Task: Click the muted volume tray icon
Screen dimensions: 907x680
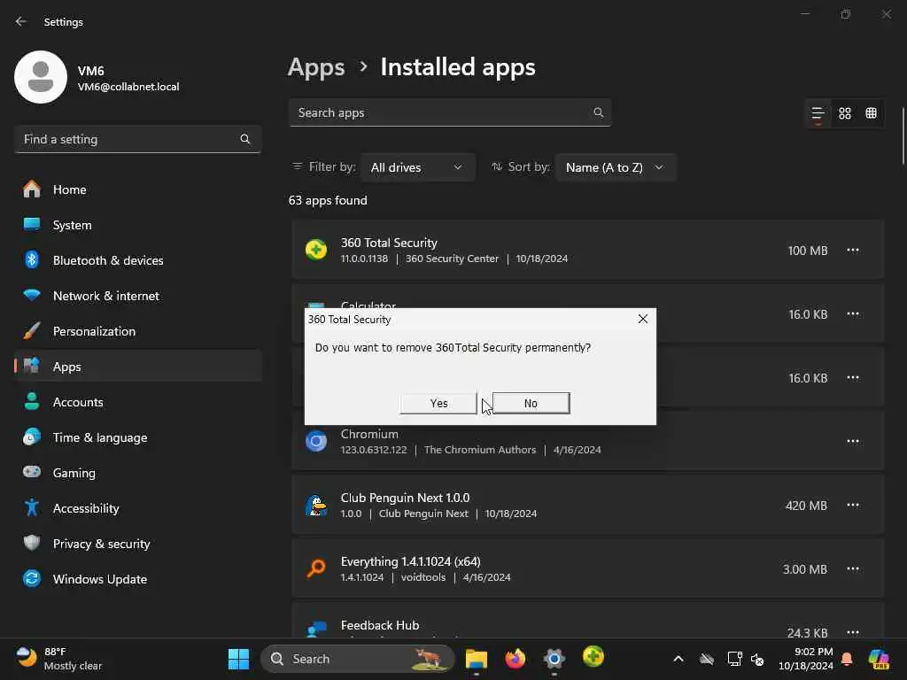Action: (757, 659)
